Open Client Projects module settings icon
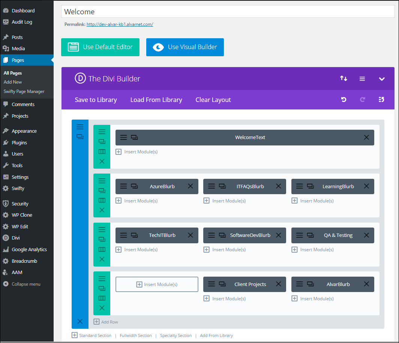Screen dimensions: 399x343 (x=211, y=284)
